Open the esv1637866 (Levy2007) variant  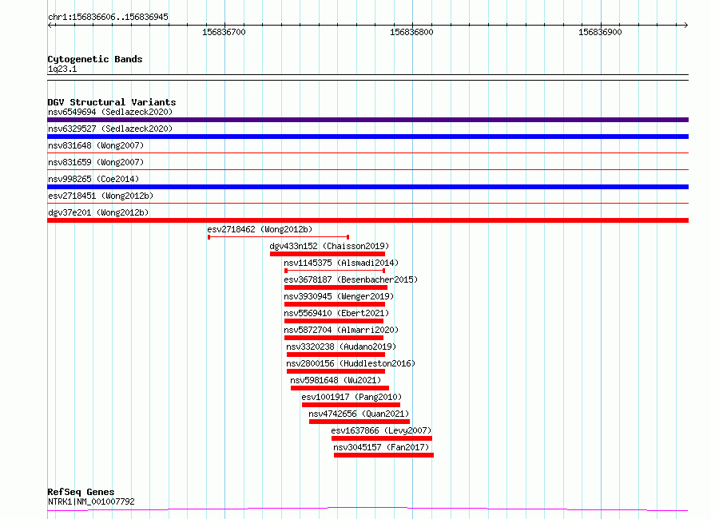[381, 430]
